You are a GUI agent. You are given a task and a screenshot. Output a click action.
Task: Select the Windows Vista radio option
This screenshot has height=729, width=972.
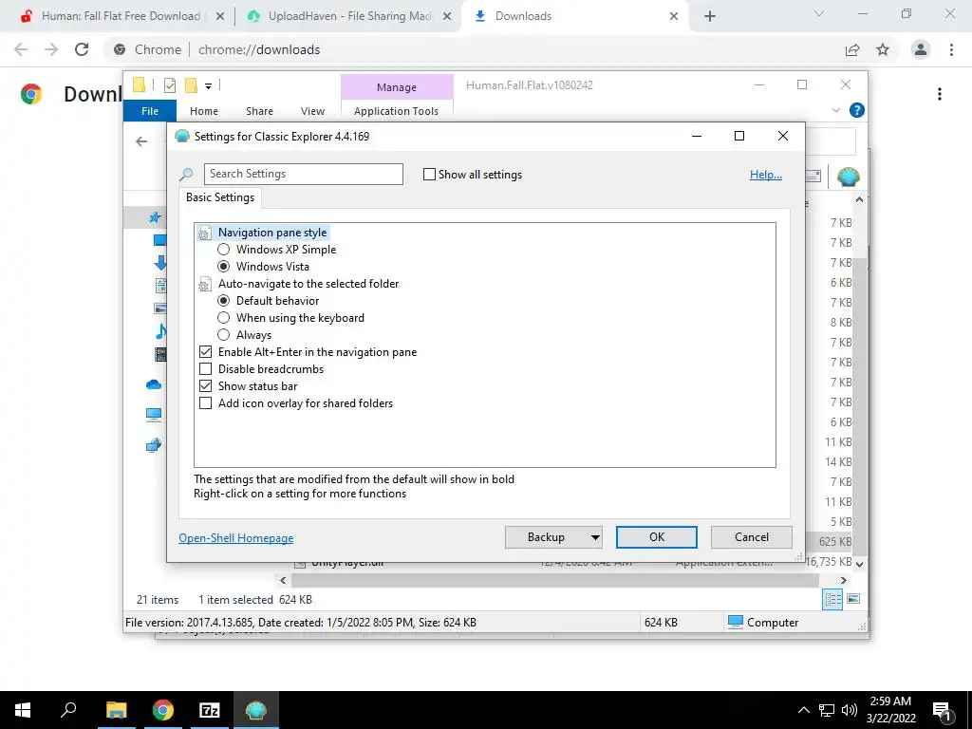[224, 267]
